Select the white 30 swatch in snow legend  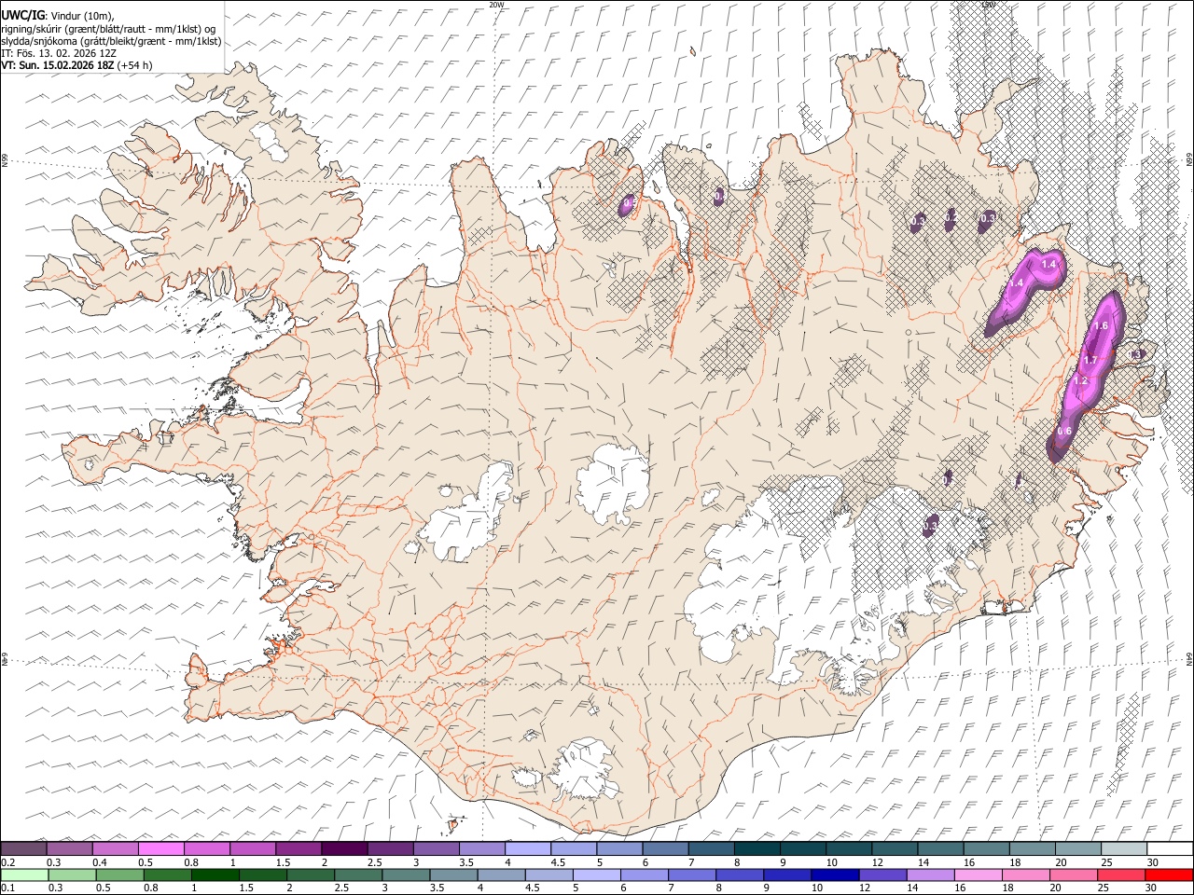click(x=1170, y=848)
